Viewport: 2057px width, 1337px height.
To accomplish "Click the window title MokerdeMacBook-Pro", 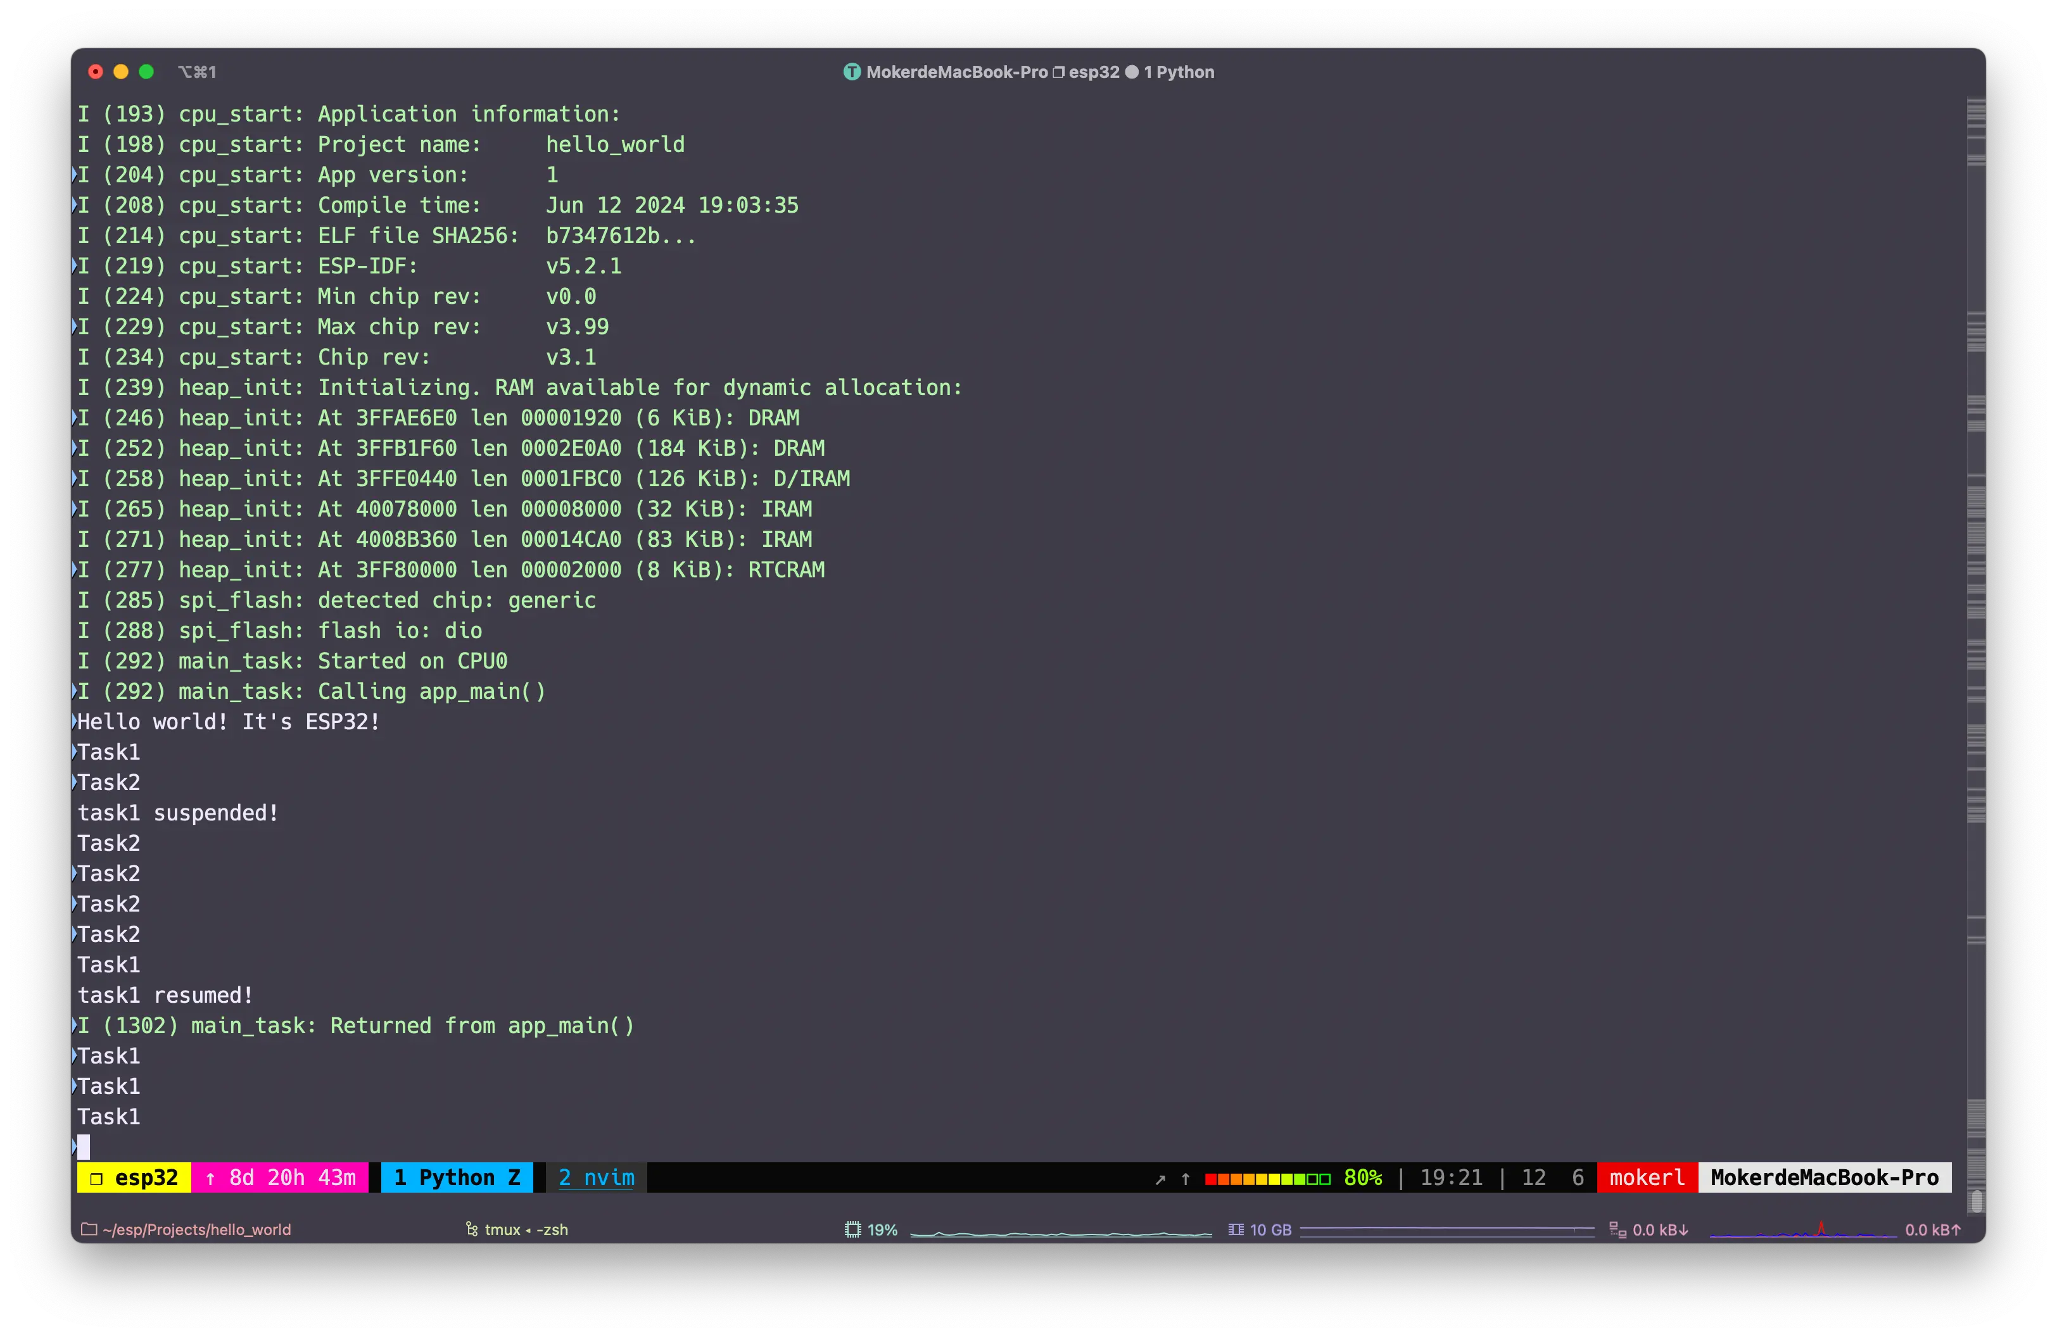I will [957, 72].
